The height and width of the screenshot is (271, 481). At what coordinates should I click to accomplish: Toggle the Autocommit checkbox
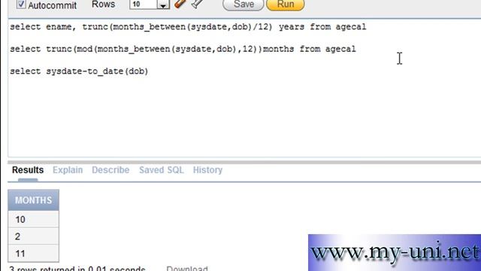point(21,4)
